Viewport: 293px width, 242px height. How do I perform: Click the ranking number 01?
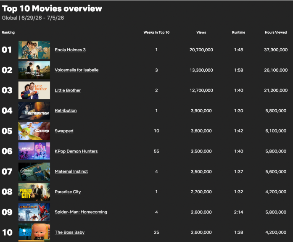coord(7,50)
